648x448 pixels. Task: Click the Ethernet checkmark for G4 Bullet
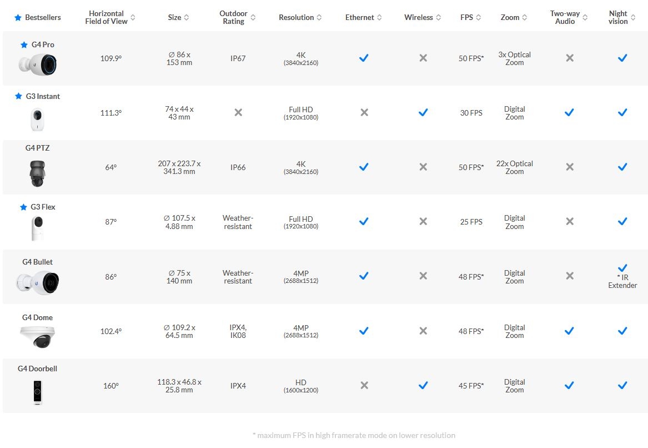[x=364, y=276]
